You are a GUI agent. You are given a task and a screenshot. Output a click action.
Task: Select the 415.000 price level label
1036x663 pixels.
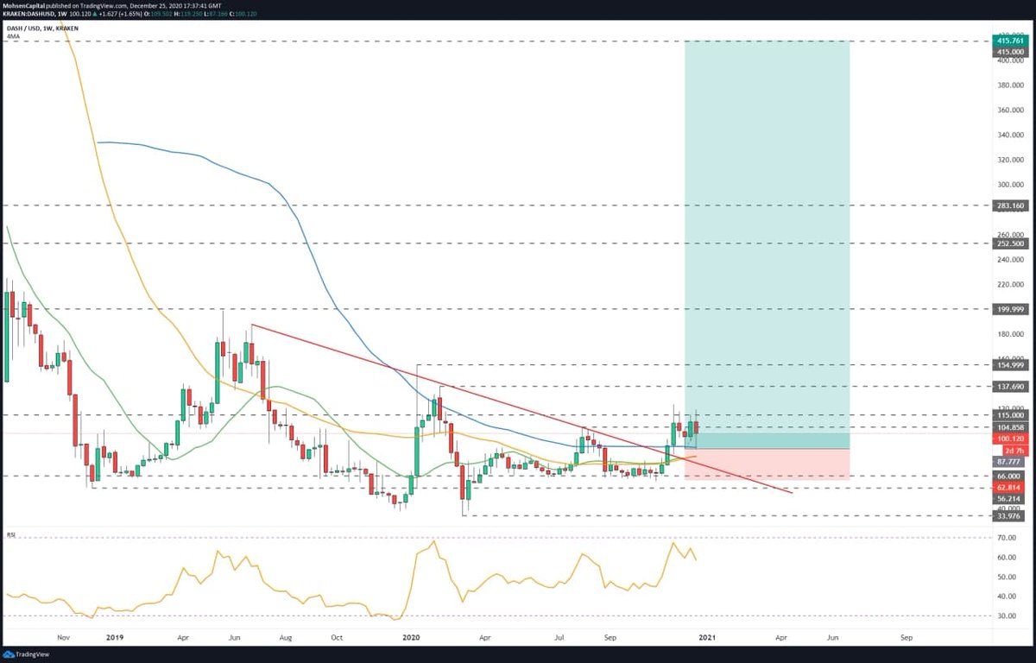1010,51
